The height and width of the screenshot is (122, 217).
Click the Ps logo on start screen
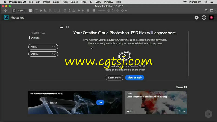[x=6, y=17]
